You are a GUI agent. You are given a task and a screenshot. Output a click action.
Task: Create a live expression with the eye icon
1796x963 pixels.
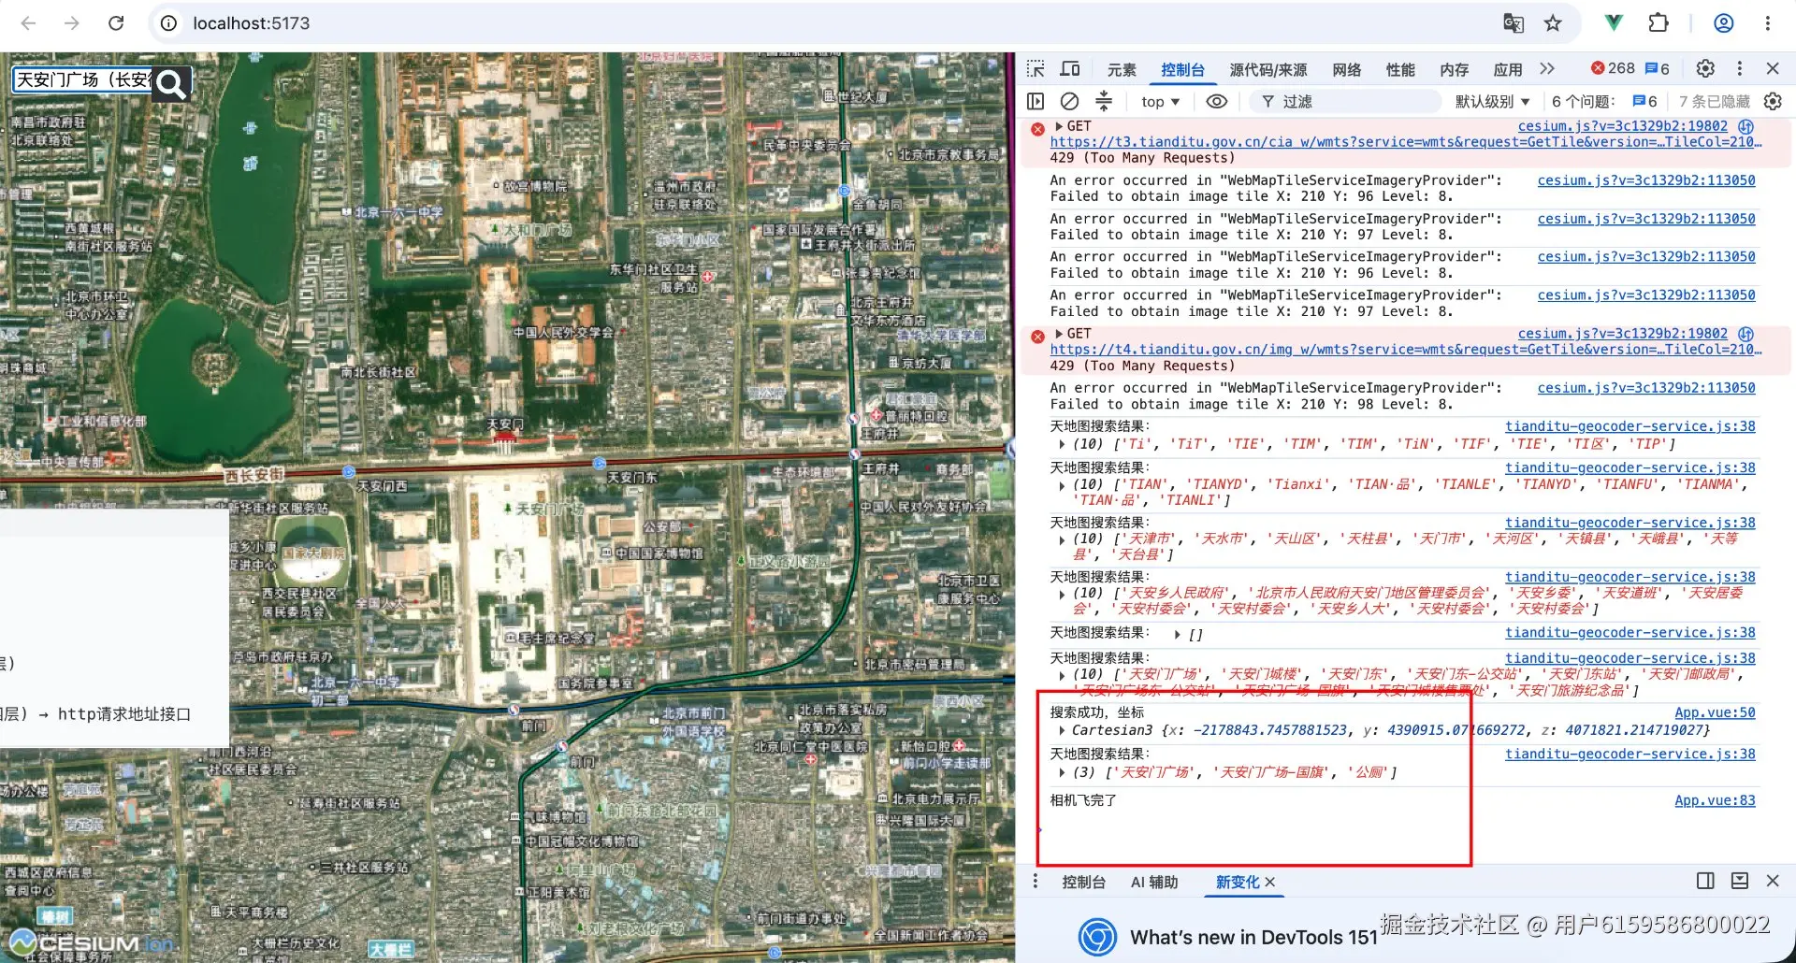point(1217,102)
